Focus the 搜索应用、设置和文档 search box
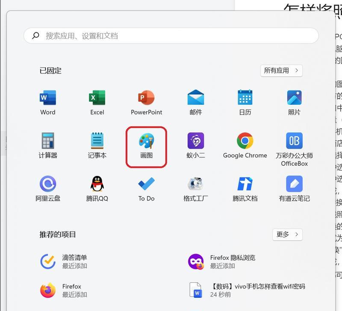Screen dimensions: 342x311 [171, 35]
